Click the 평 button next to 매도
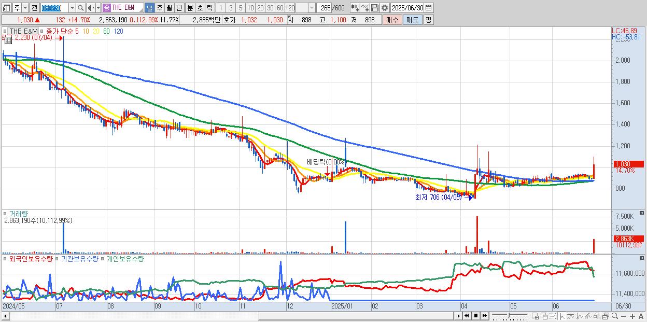 pyautogui.click(x=428, y=20)
